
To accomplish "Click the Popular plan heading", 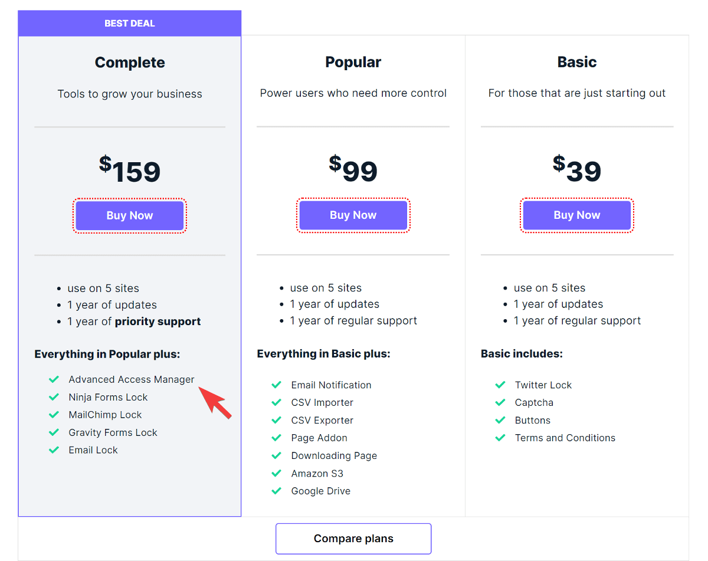I will (353, 62).
